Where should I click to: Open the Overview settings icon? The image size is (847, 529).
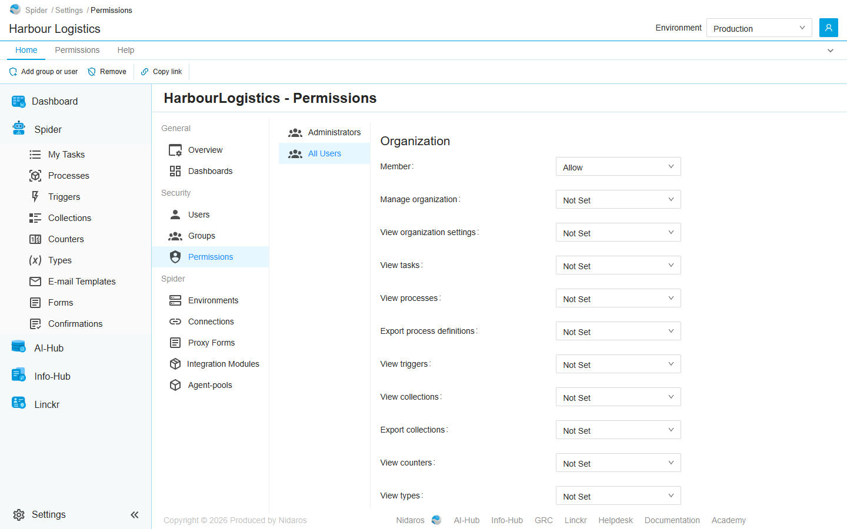[175, 150]
